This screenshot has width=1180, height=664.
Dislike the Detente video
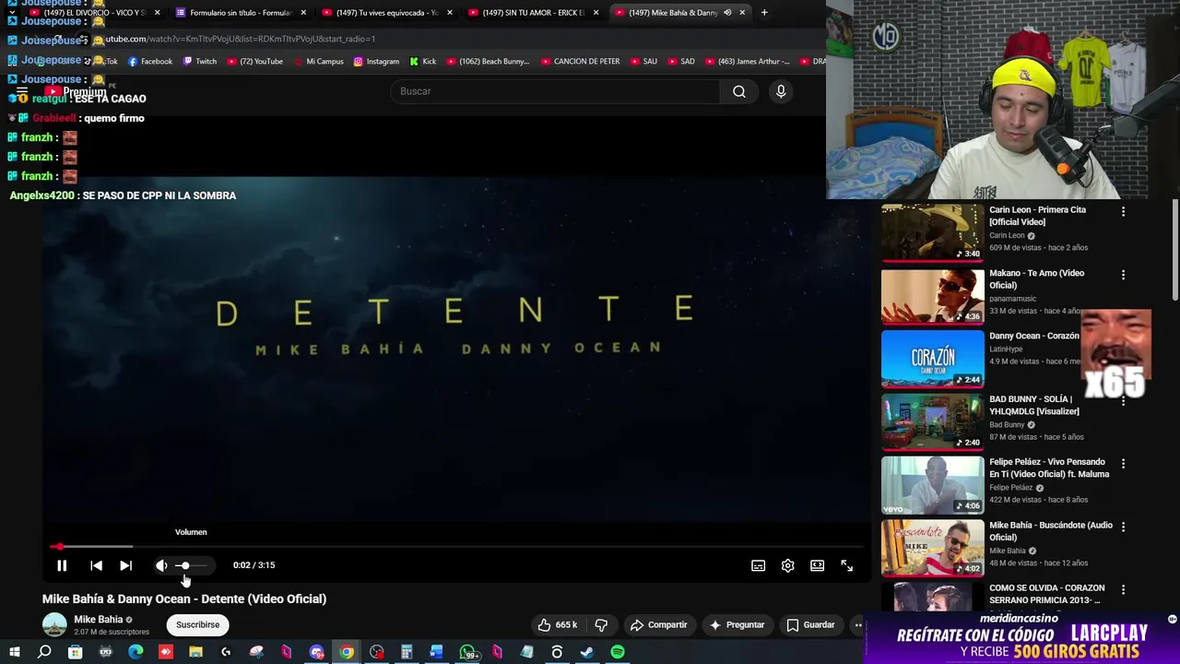point(601,624)
